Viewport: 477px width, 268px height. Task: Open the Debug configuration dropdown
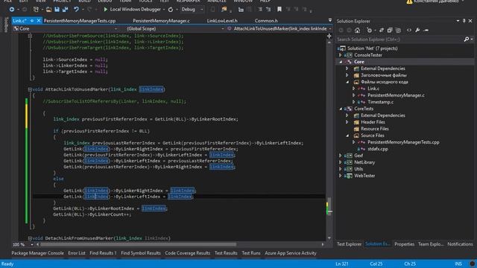(x=201, y=10)
